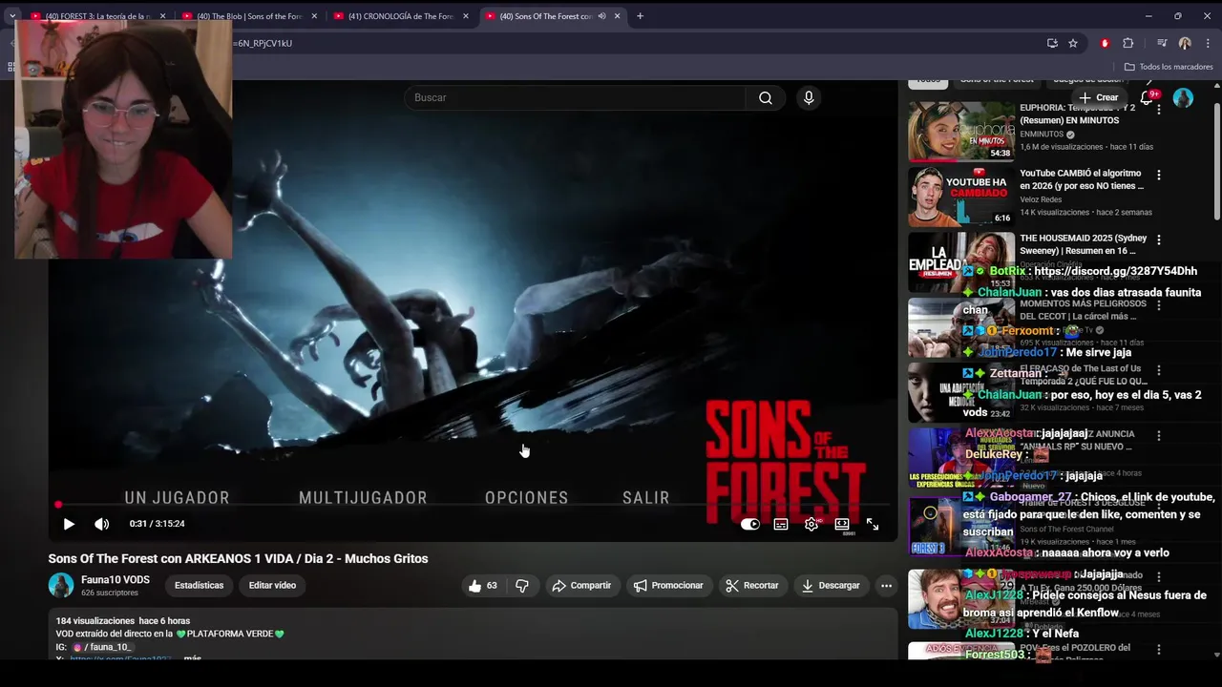Open Estadísticas for this video
Image resolution: width=1222 pixels, height=687 pixels.
(x=199, y=586)
